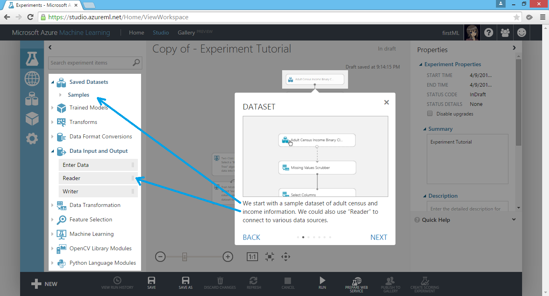This screenshot has height=296, width=549.
Task: Click the NEW button
Action: tap(44, 284)
